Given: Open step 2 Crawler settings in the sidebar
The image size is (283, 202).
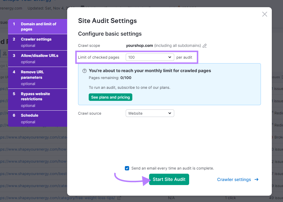Looking at the screenshot, I should [x=38, y=42].
